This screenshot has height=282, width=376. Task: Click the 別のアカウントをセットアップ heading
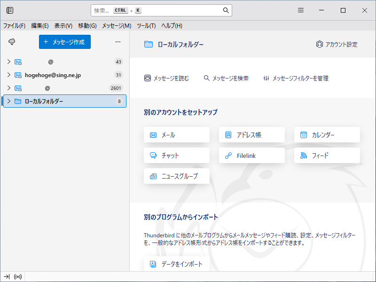180,112
